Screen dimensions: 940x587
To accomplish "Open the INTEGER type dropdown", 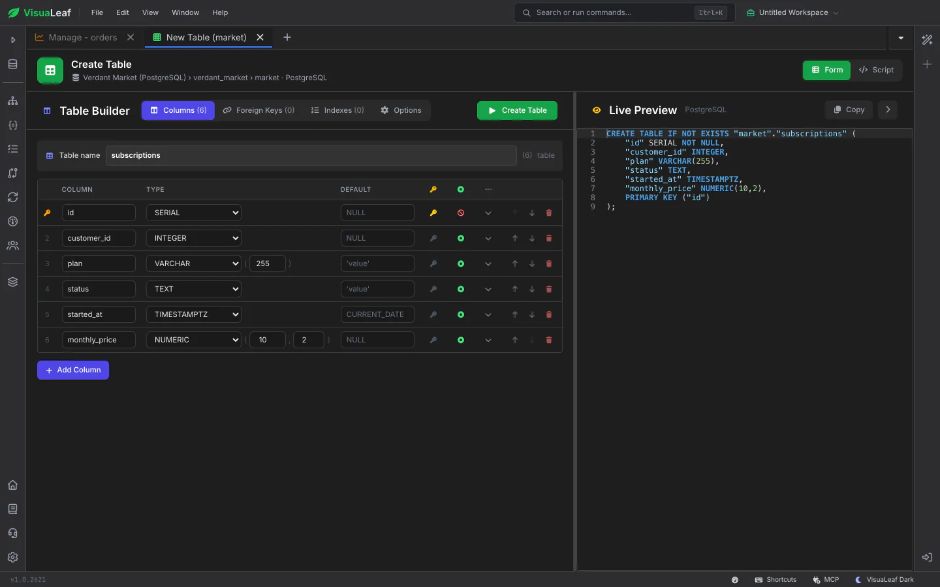I will tap(194, 238).
